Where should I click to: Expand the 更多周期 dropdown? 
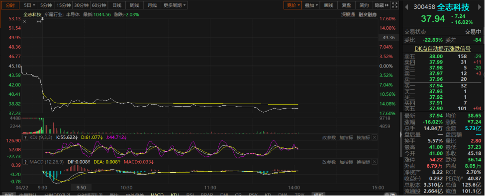[175, 5]
